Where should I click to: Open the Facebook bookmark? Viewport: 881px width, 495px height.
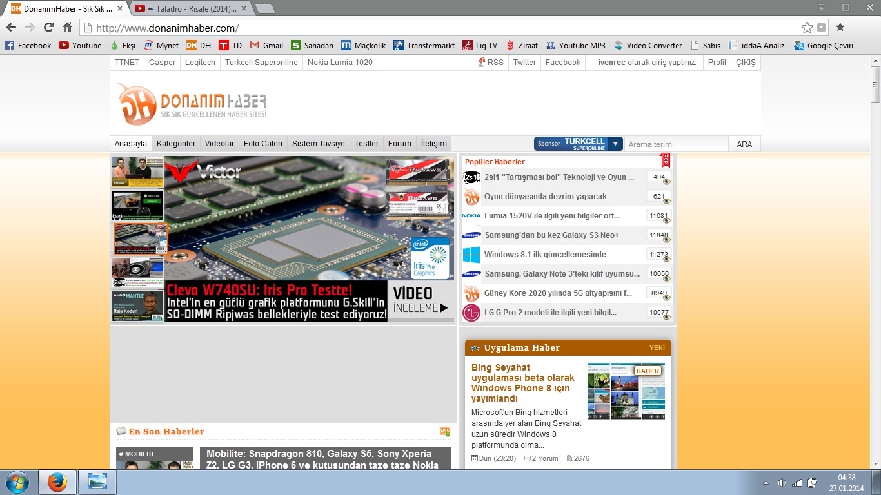pyautogui.click(x=28, y=46)
